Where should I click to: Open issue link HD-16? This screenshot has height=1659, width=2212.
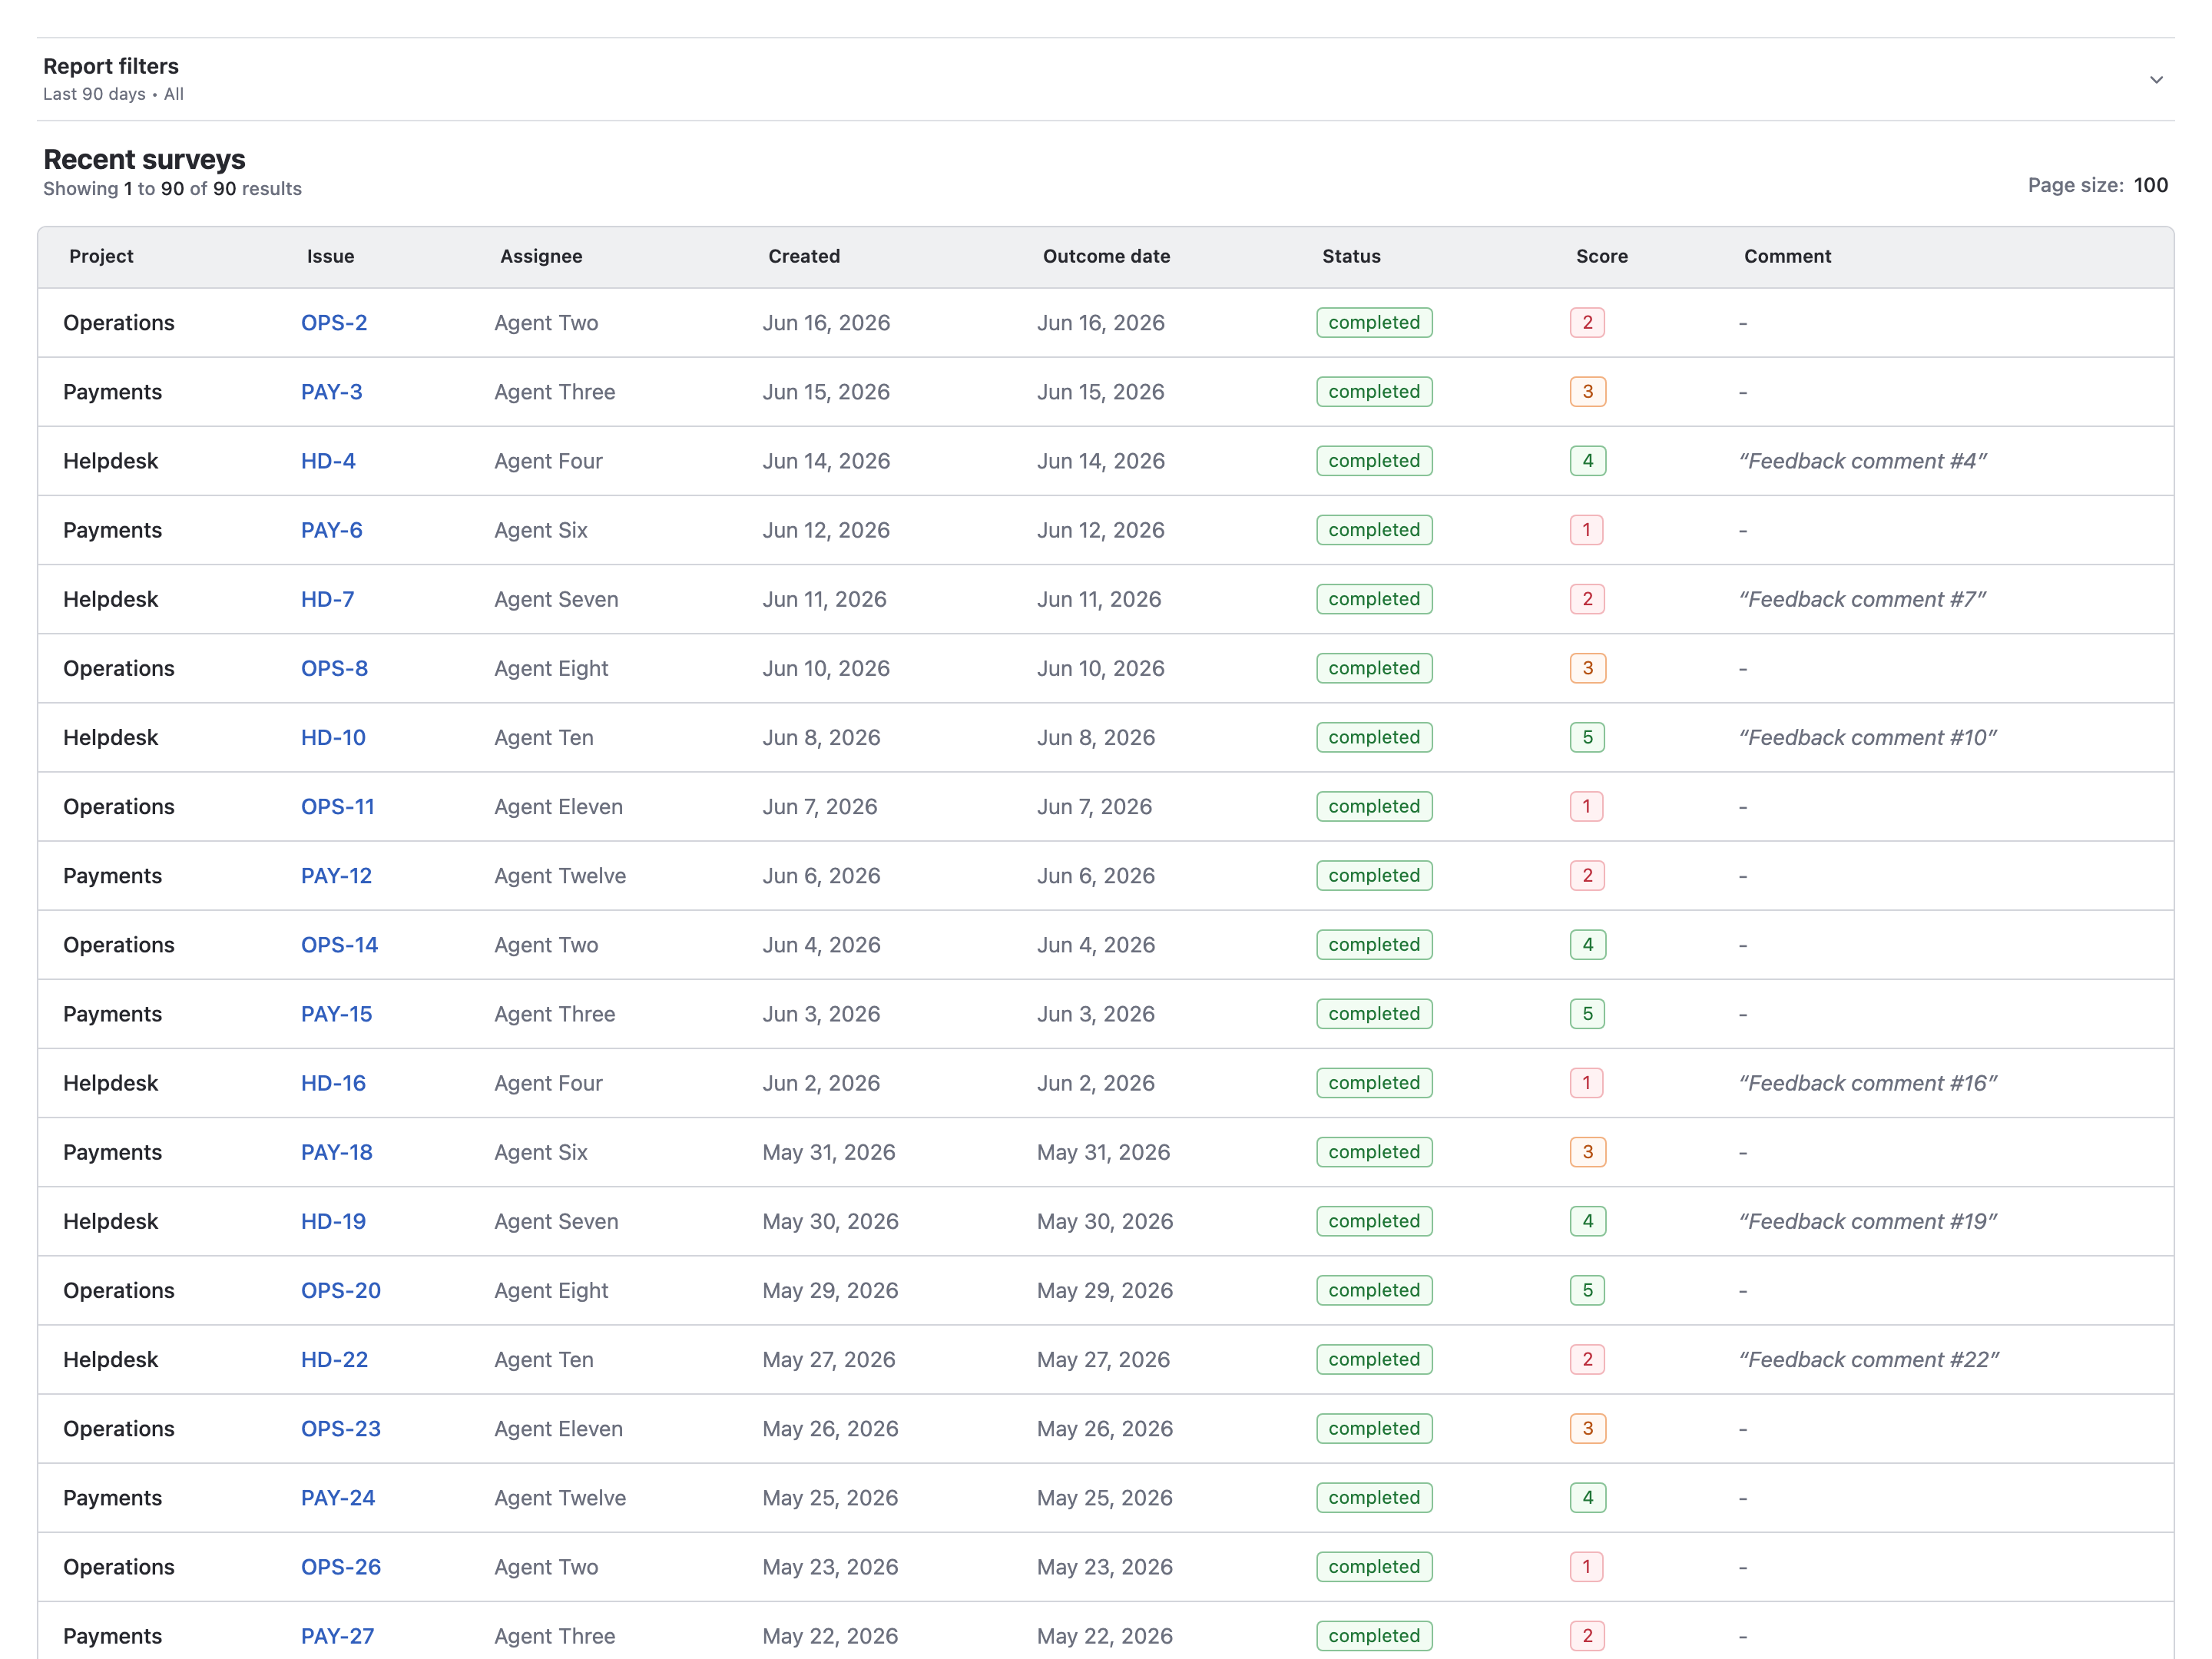(x=333, y=1082)
